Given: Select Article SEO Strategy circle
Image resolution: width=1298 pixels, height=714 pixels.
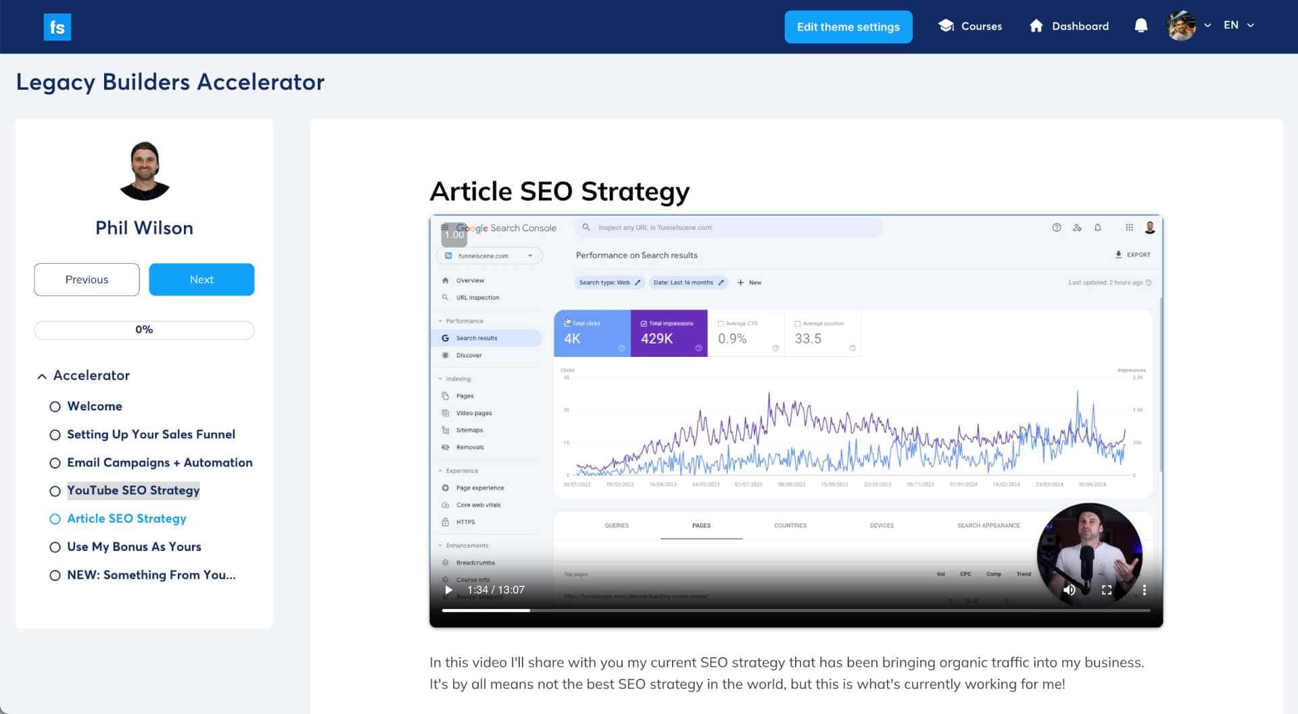Looking at the screenshot, I should [55, 519].
